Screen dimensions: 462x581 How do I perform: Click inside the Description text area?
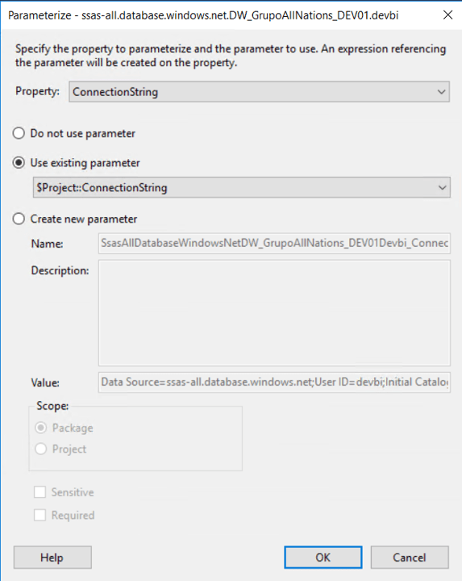tap(274, 313)
